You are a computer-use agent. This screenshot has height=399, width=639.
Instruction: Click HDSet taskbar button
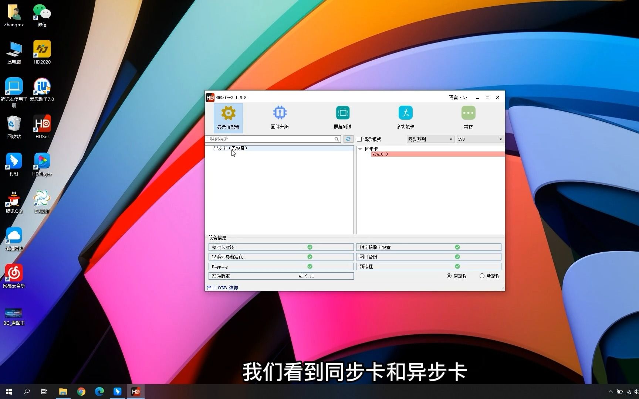(x=136, y=392)
